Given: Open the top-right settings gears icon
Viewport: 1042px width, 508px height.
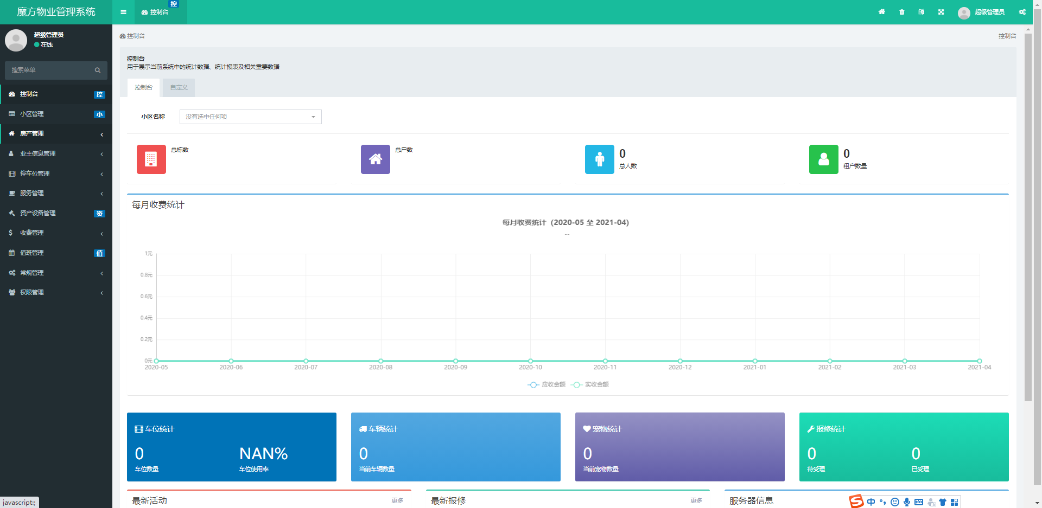Looking at the screenshot, I should point(1022,12).
